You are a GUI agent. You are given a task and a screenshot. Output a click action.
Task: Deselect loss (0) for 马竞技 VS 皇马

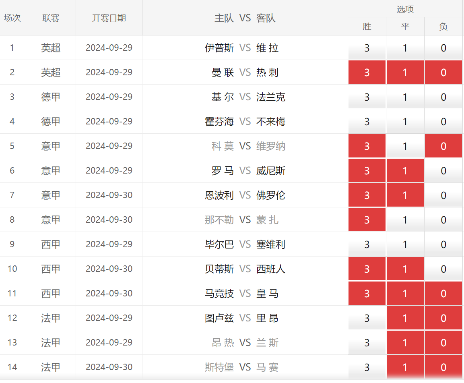click(x=443, y=294)
